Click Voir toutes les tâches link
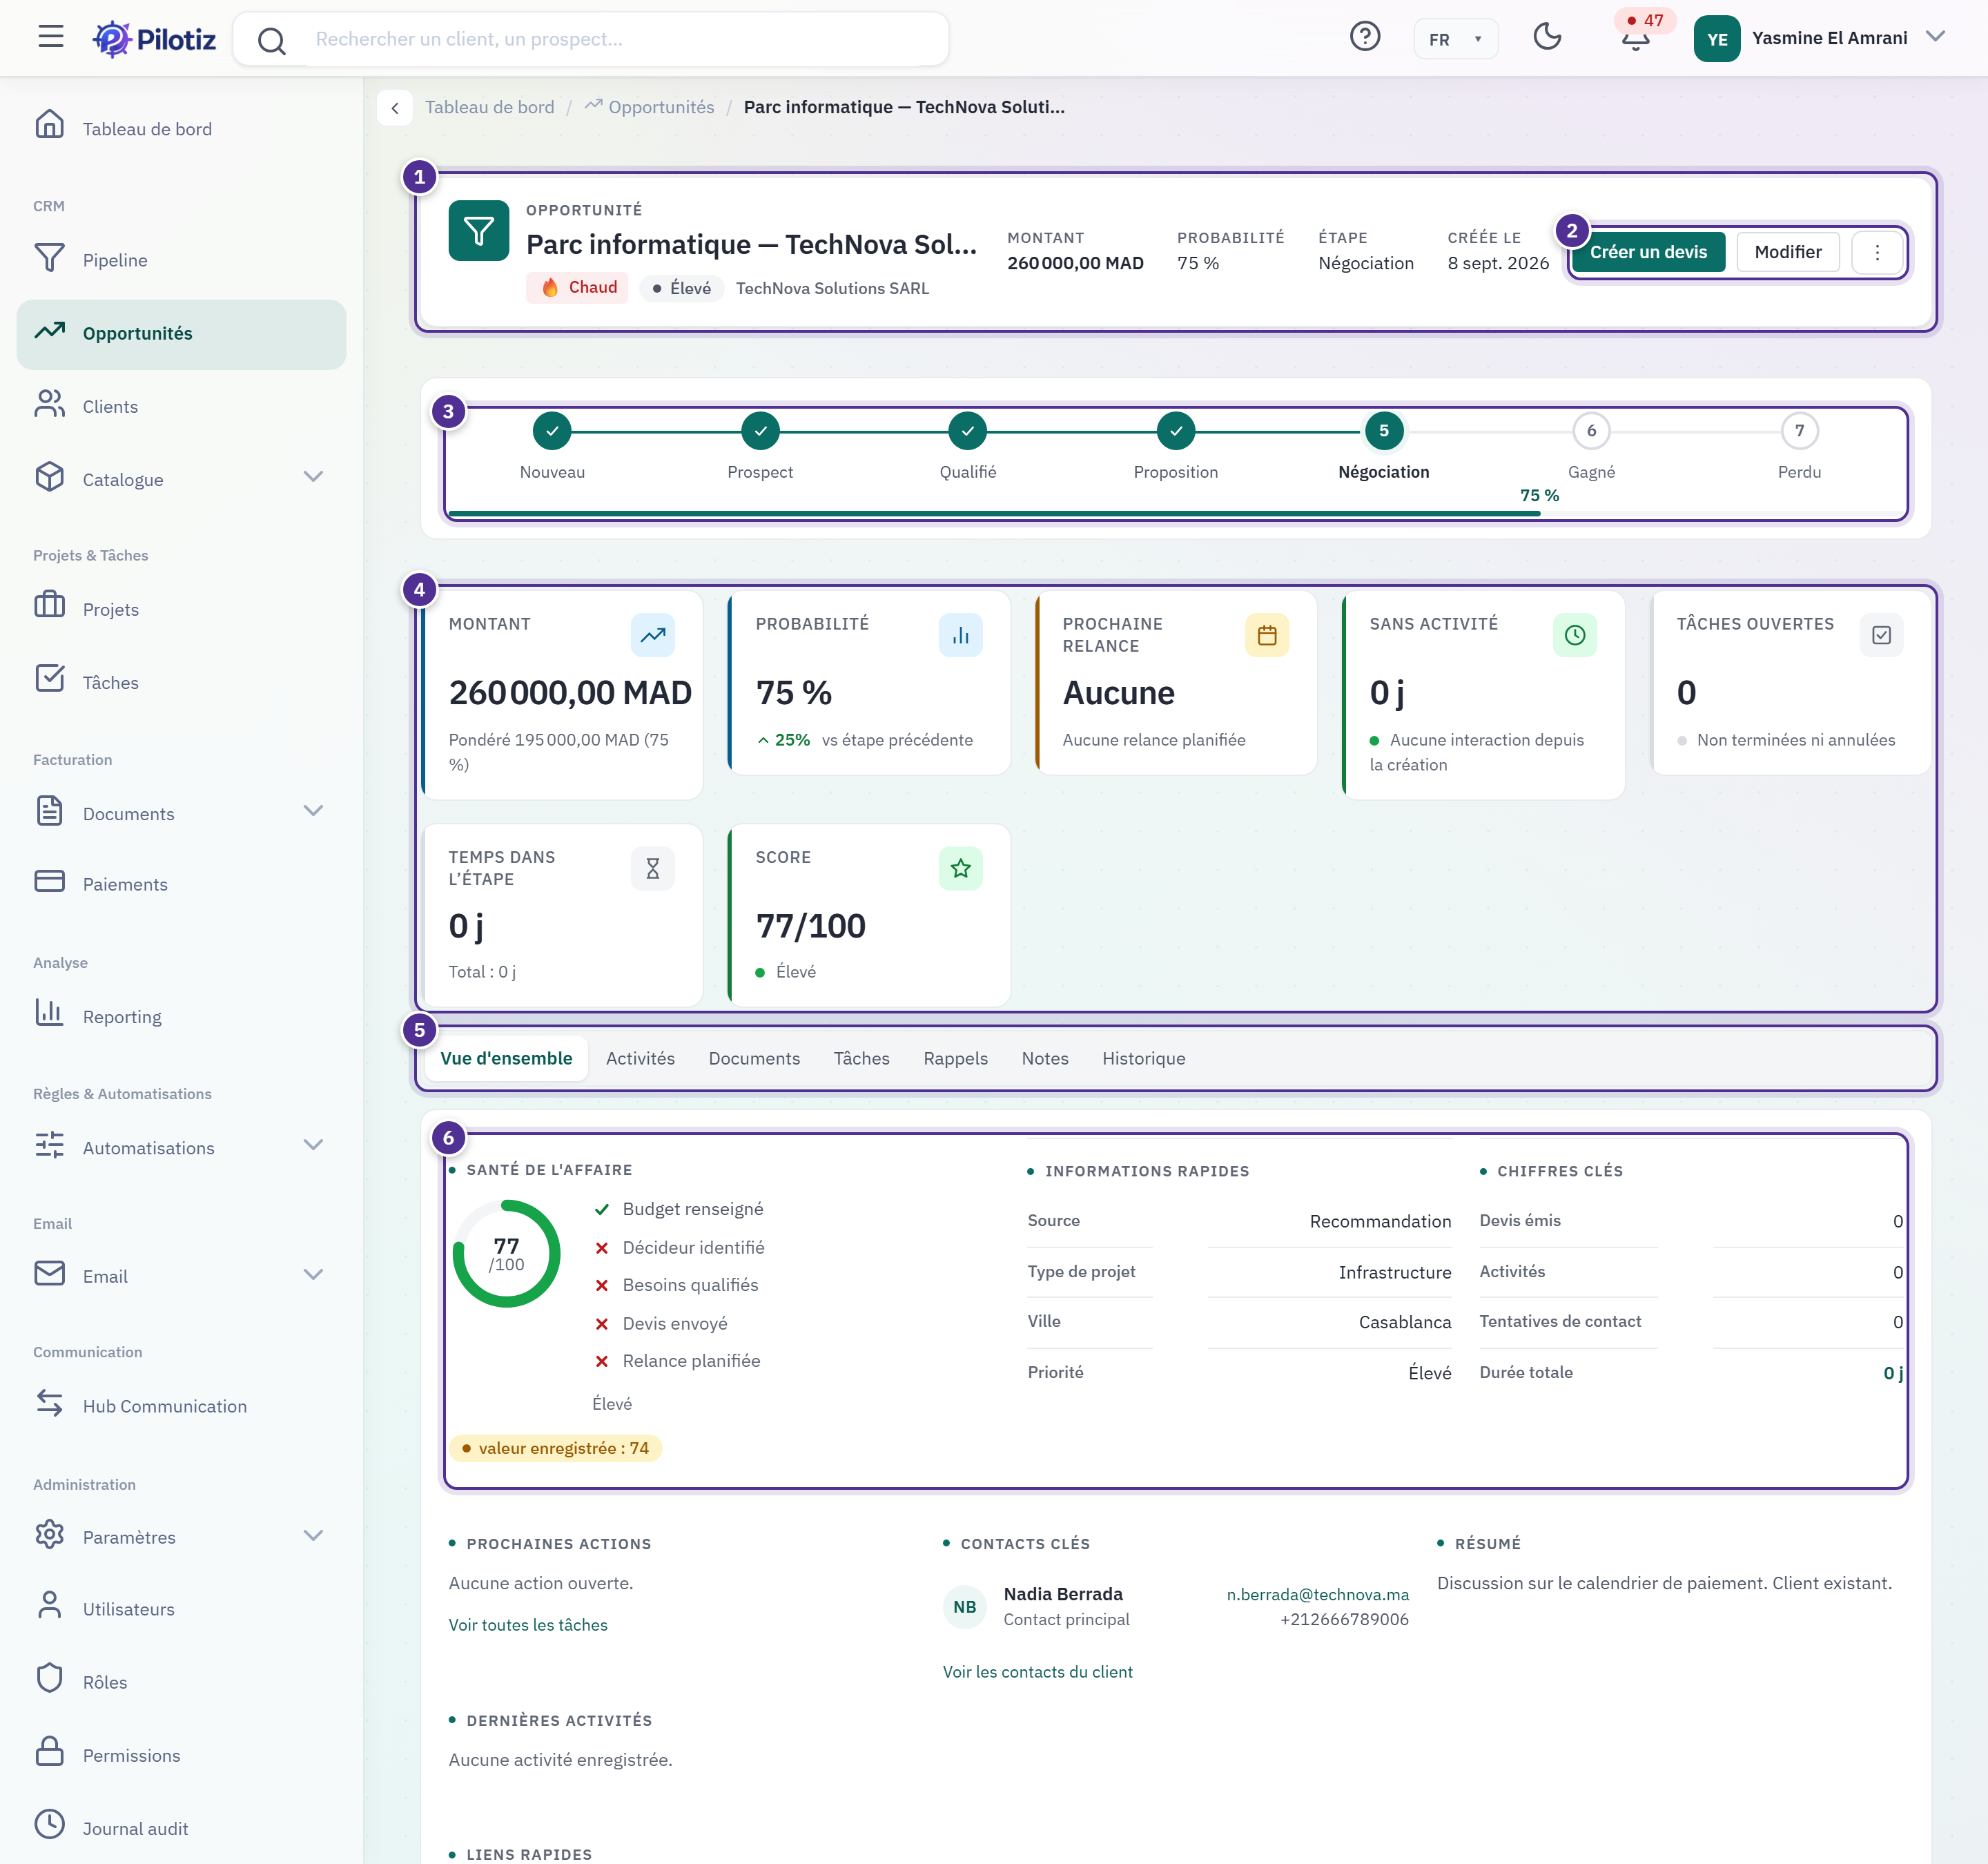The image size is (1988, 1864). [528, 1625]
